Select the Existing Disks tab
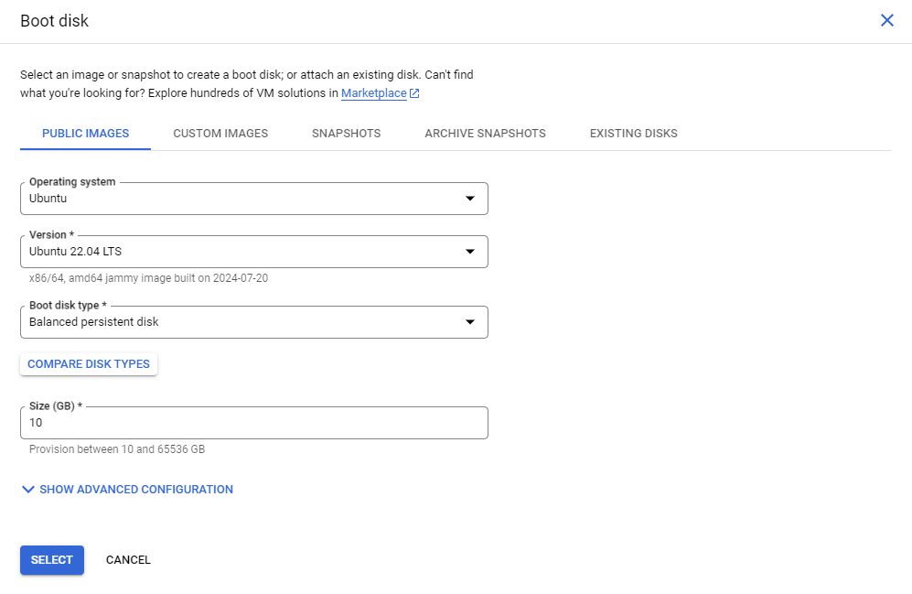 [633, 134]
